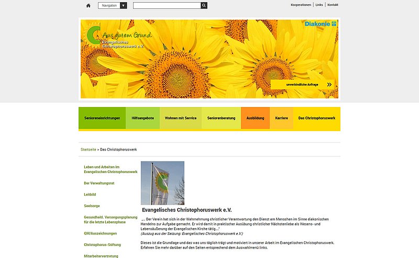Image resolution: width=419 pixels, height=258 pixels.
Task: Open Mitarbeitervertretung sidebar link
Action: [101, 256]
